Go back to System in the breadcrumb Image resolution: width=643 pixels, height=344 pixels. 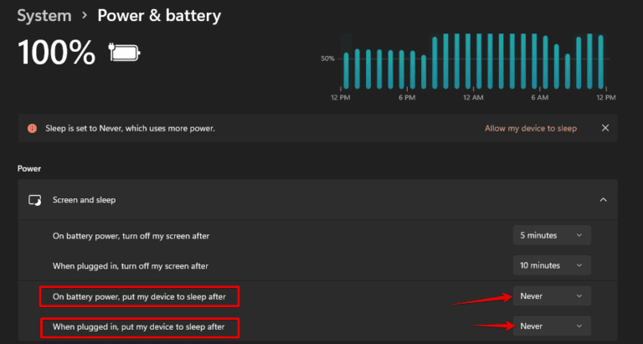pyautogui.click(x=44, y=16)
